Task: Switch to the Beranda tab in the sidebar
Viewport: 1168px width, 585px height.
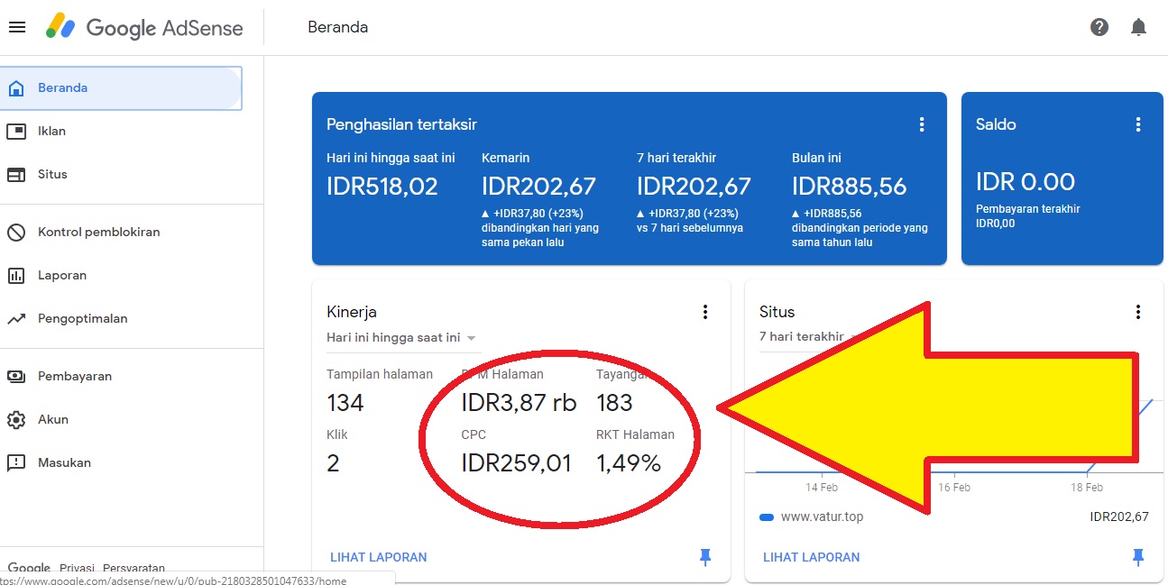Action: pyautogui.click(x=64, y=87)
